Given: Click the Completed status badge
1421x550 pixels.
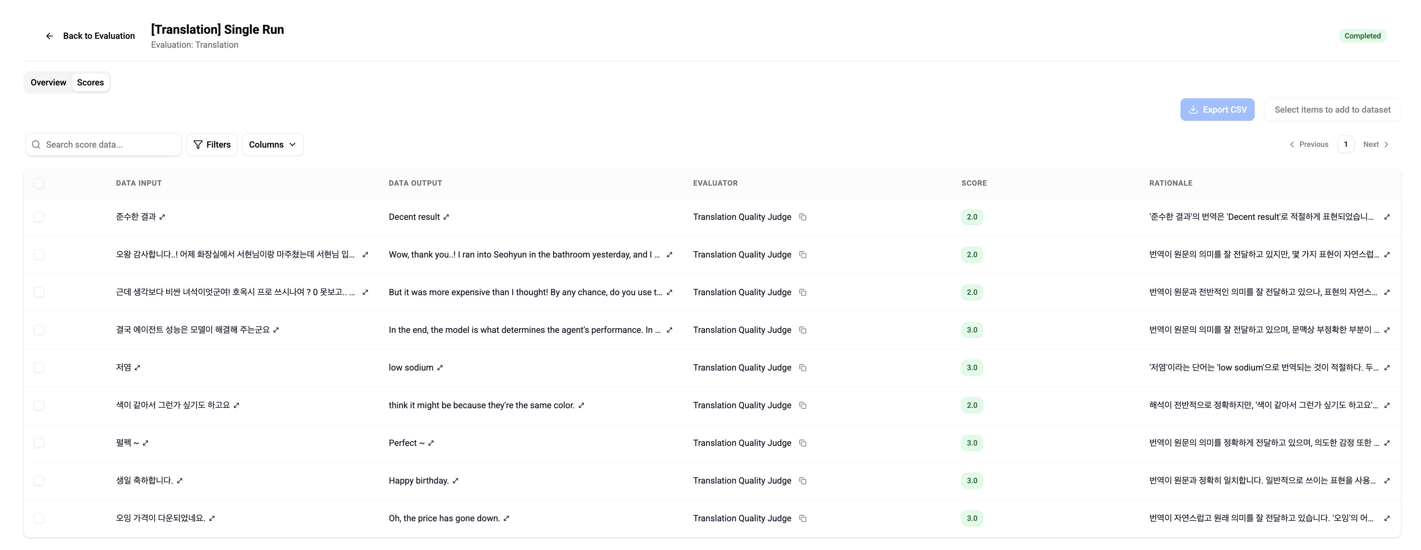Looking at the screenshot, I should tap(1362, 36).
